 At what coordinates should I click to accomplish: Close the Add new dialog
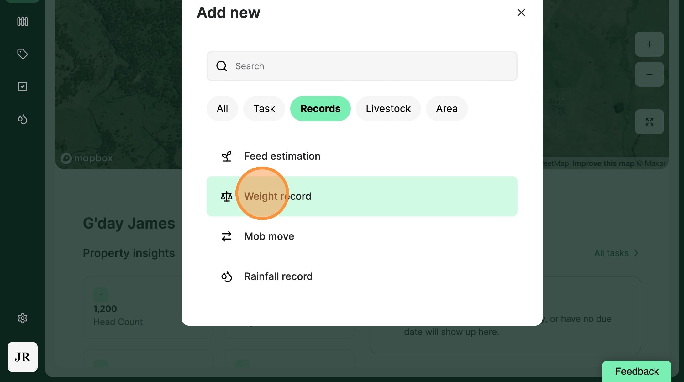[521, 13]
